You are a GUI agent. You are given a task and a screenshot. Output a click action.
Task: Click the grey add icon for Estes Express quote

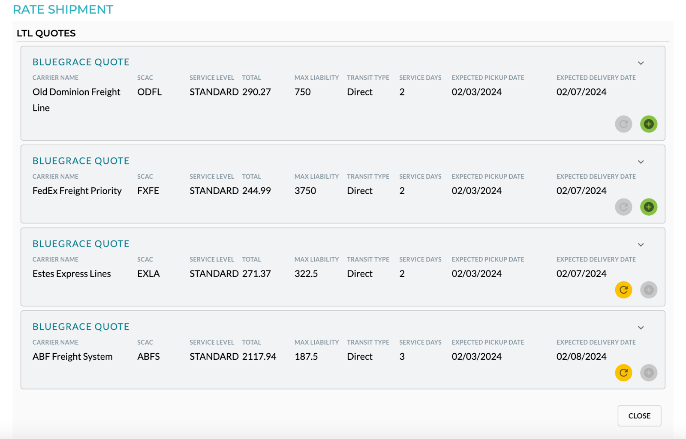click(x=649, y=290)
